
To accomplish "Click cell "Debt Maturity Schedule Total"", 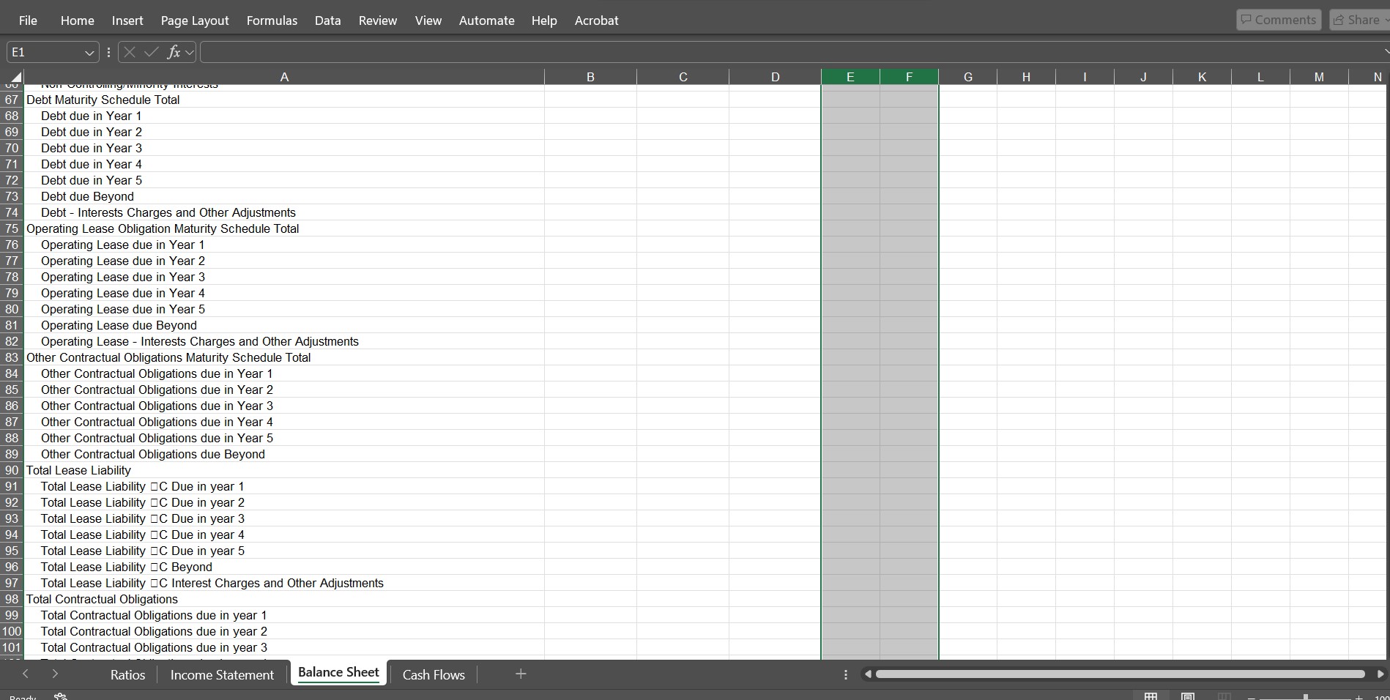I will click(x=284, y=100).
